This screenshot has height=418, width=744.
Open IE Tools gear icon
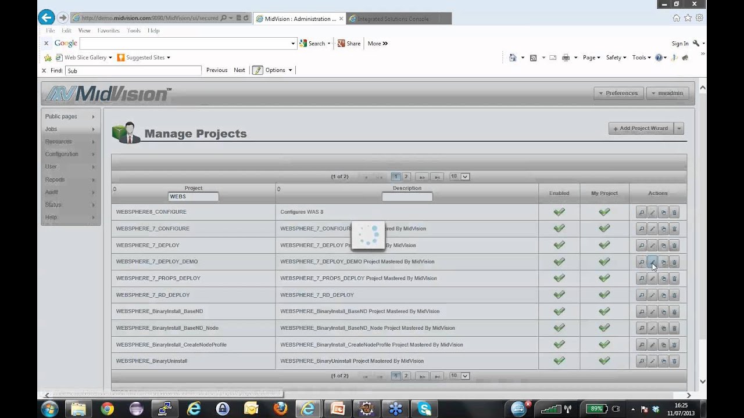coord(699,18)
